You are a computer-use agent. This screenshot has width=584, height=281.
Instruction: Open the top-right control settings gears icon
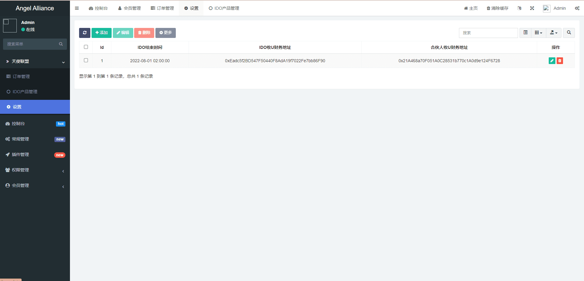(577, 8)
